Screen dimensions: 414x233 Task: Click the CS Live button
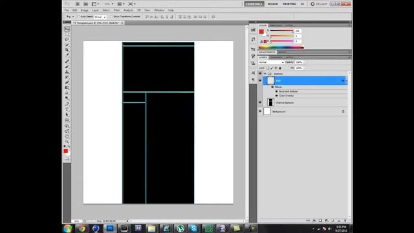pos(319,4)
